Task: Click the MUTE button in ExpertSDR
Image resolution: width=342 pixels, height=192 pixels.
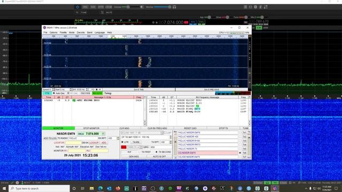Action: [x=109, y=13]
